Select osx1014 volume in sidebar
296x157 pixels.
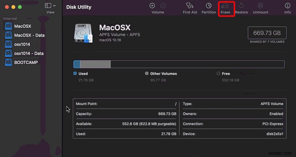click(22, 44)
